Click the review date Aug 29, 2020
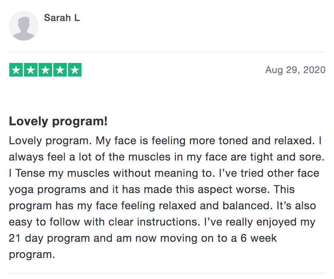This screenshot has height=279, width=334. coord(295,70)
